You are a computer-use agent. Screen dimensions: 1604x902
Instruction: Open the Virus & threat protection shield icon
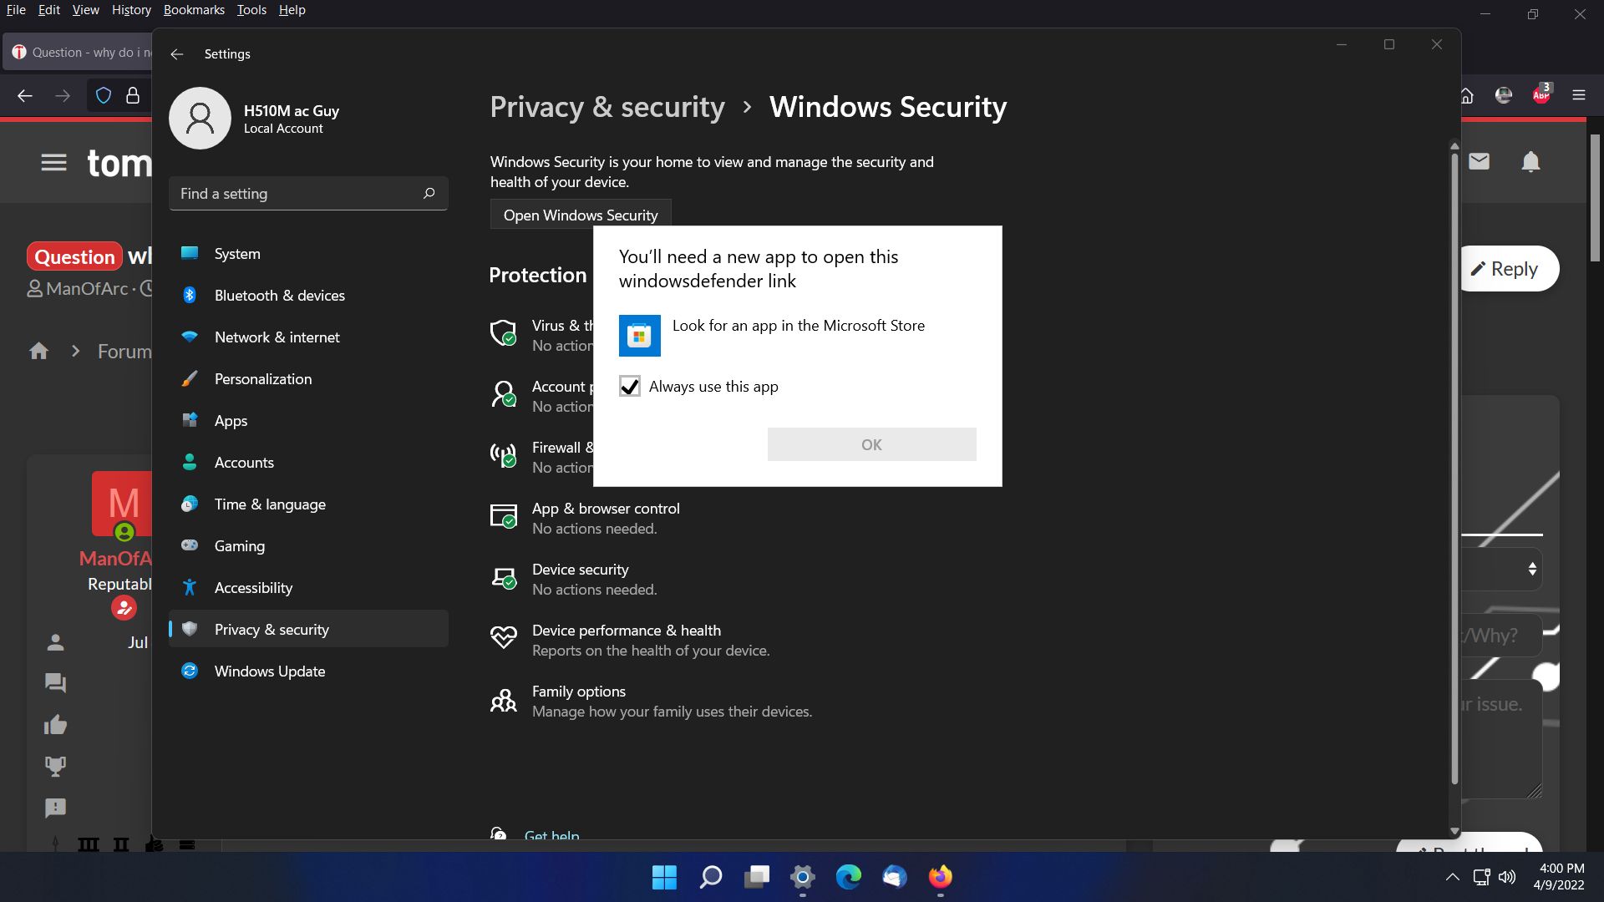(503, 332)
